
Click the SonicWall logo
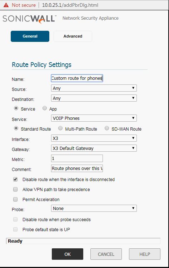[x=29, y=19]
